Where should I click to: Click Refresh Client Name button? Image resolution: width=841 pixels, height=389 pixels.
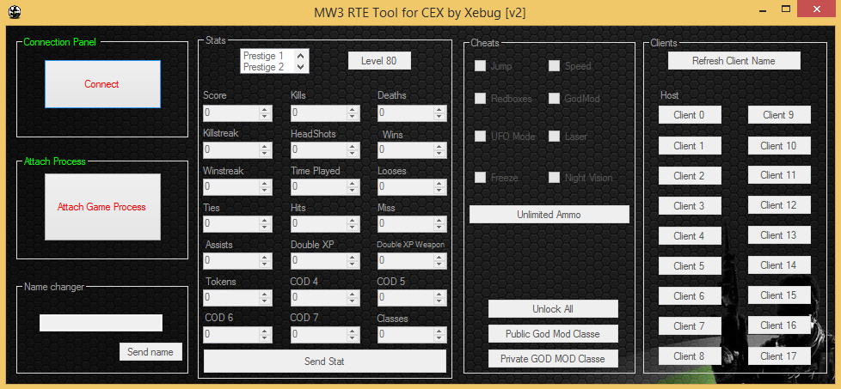734,61
